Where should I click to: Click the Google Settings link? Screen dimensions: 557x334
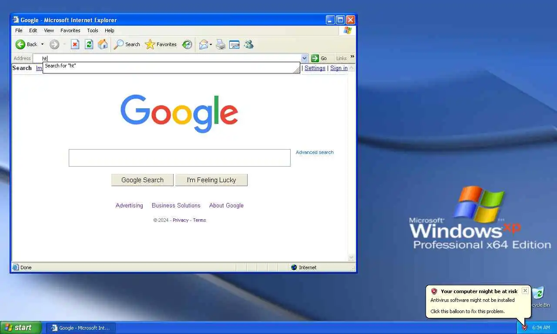[315, 68]
